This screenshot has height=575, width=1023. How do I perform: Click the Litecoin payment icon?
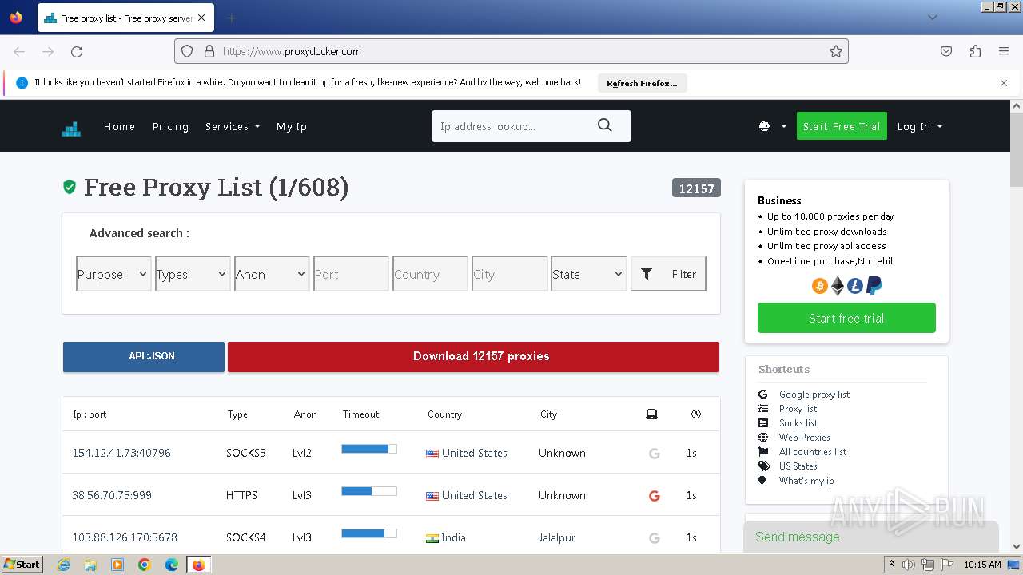click(x=855, y=285)
